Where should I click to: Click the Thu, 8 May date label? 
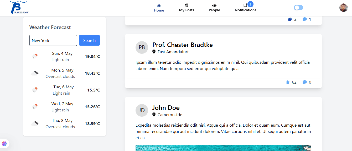coord(62,121)
